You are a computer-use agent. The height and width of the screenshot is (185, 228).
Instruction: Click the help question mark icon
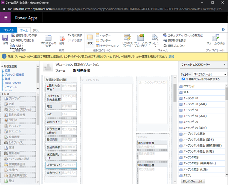[x=223, y=29]
